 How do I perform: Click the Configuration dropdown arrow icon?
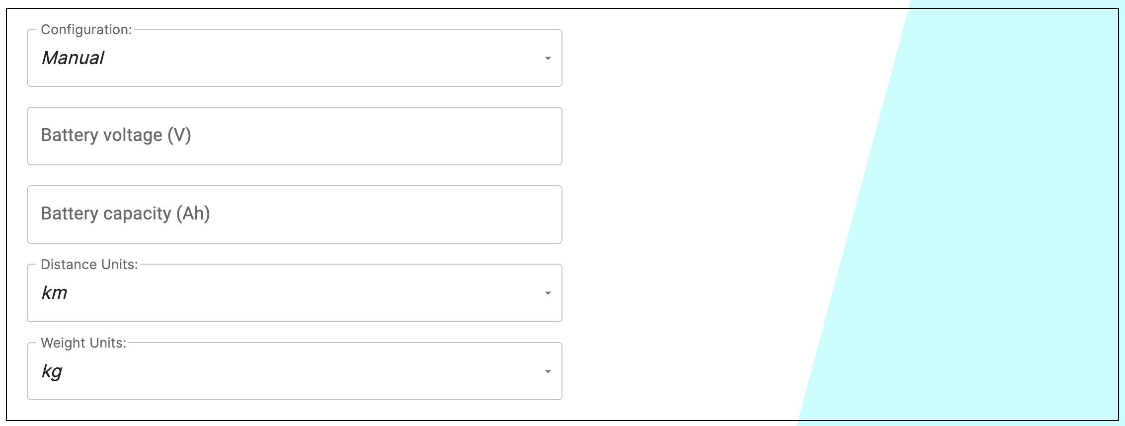(548, 59)
